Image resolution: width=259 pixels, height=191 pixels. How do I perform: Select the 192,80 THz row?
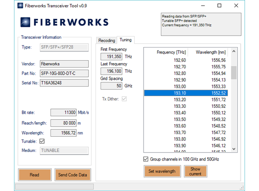pyautogui.click(x=186, y=73)
